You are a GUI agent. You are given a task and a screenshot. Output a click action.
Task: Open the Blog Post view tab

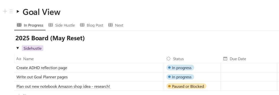[92, 25]
